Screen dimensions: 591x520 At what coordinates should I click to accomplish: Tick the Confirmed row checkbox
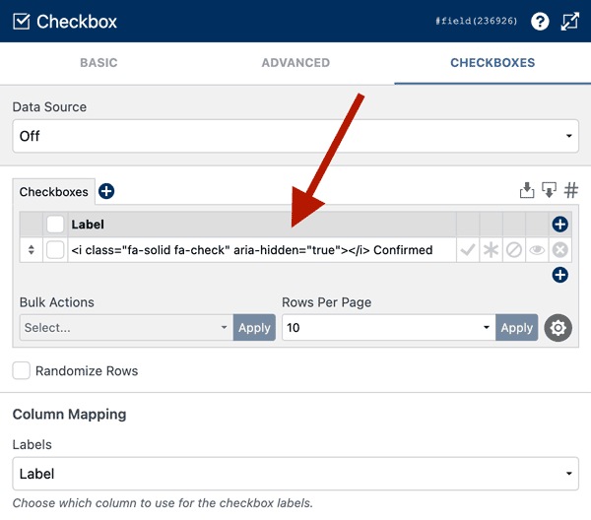pyautogui.click(x=55, y=250)
